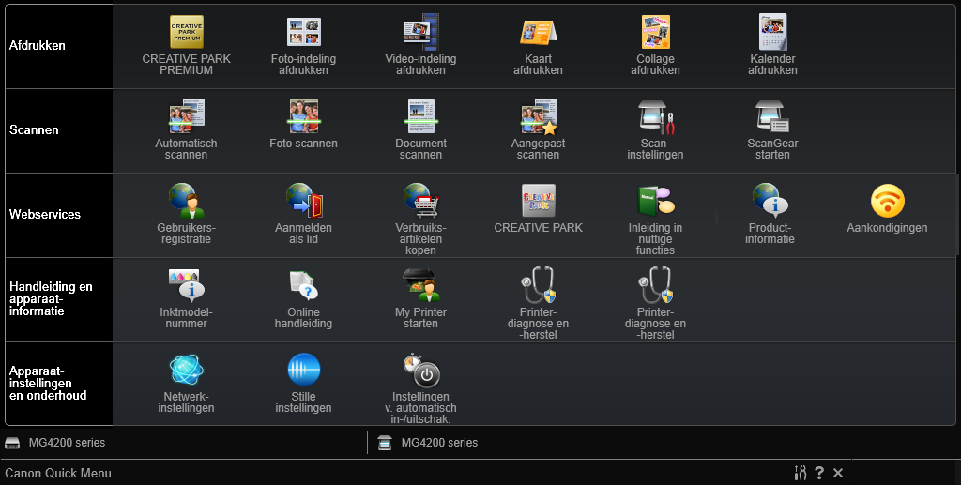
Task: Open help via the question mark
Action: point(819,473)
